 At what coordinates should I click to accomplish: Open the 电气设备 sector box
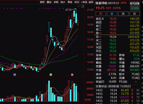(135, 6)
